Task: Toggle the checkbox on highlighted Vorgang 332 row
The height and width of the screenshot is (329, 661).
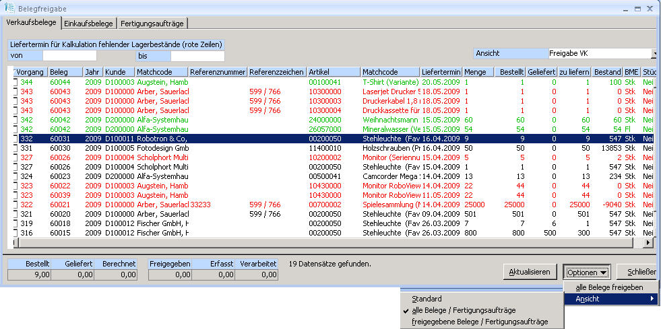Action: [x=14, y=138]
